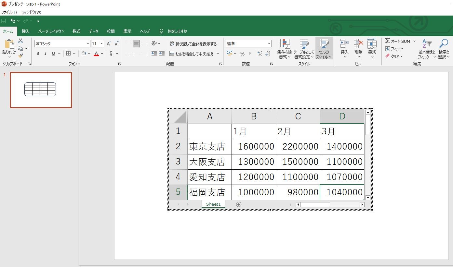Viewport: 453px width, 267px height.
Task: Expand the font color dropdown arrow
Action: [102, 54]
